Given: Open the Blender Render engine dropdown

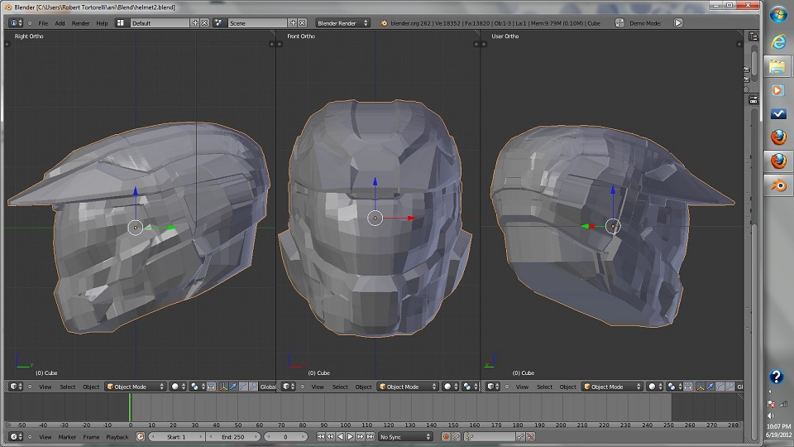Looking at the screenshot, I should [342, 23].
